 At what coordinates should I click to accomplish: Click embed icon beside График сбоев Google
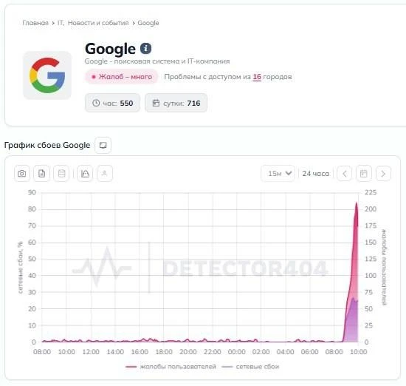[x=103, y=145]
